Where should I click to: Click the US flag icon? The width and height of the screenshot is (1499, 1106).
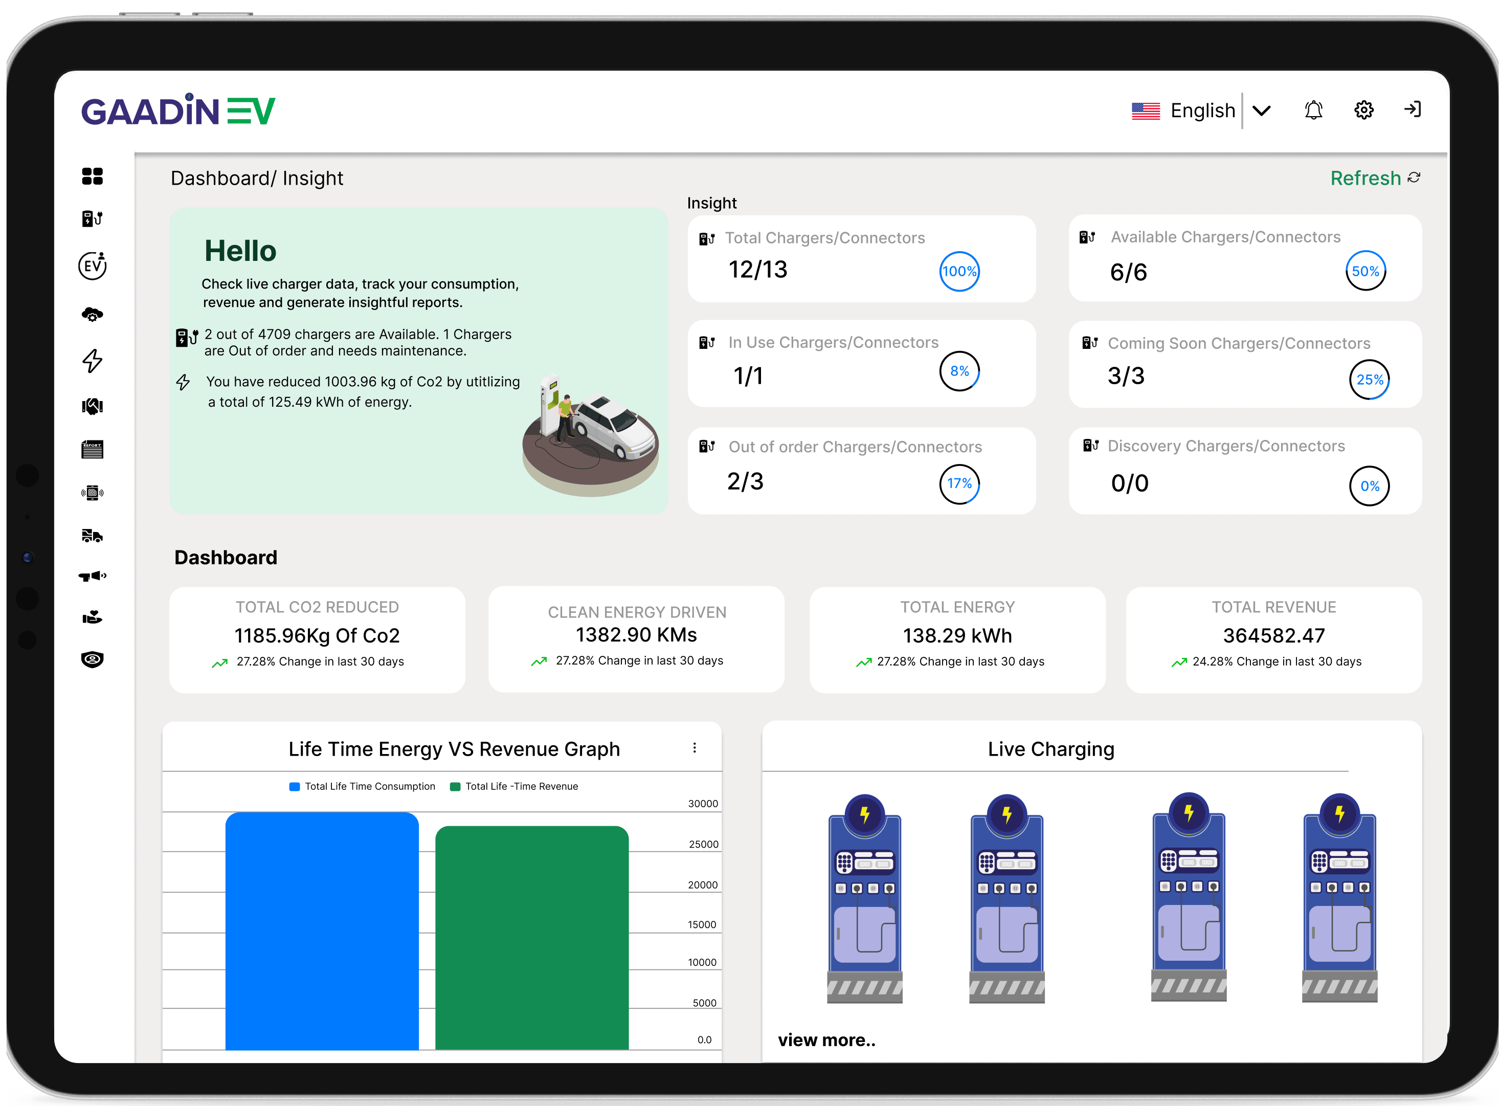1146,110
